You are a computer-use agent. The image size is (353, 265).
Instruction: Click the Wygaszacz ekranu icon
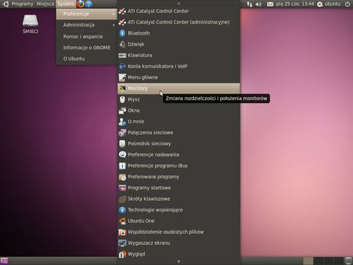click(x=122, y=243)
